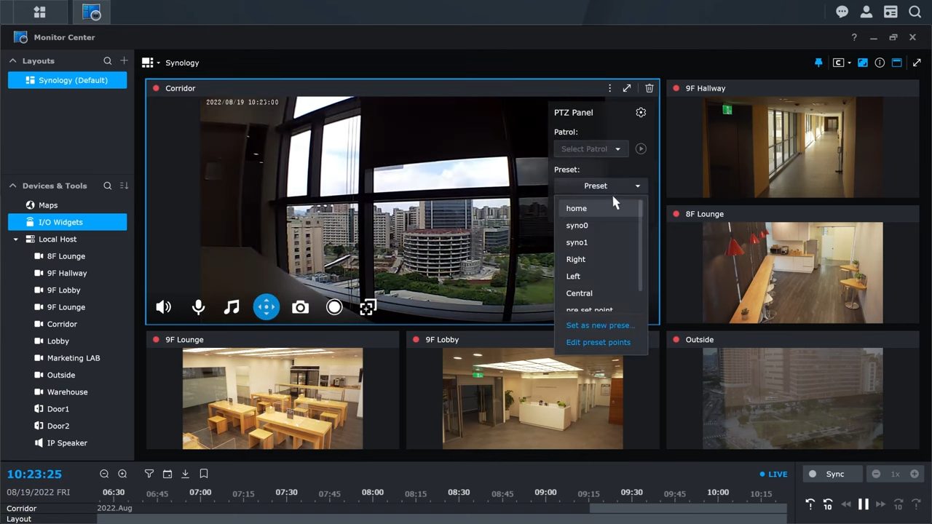The height and width of the screenshot is (524, 932).
Task: Add a new layout with plus icon
Action: coord(125,61)
